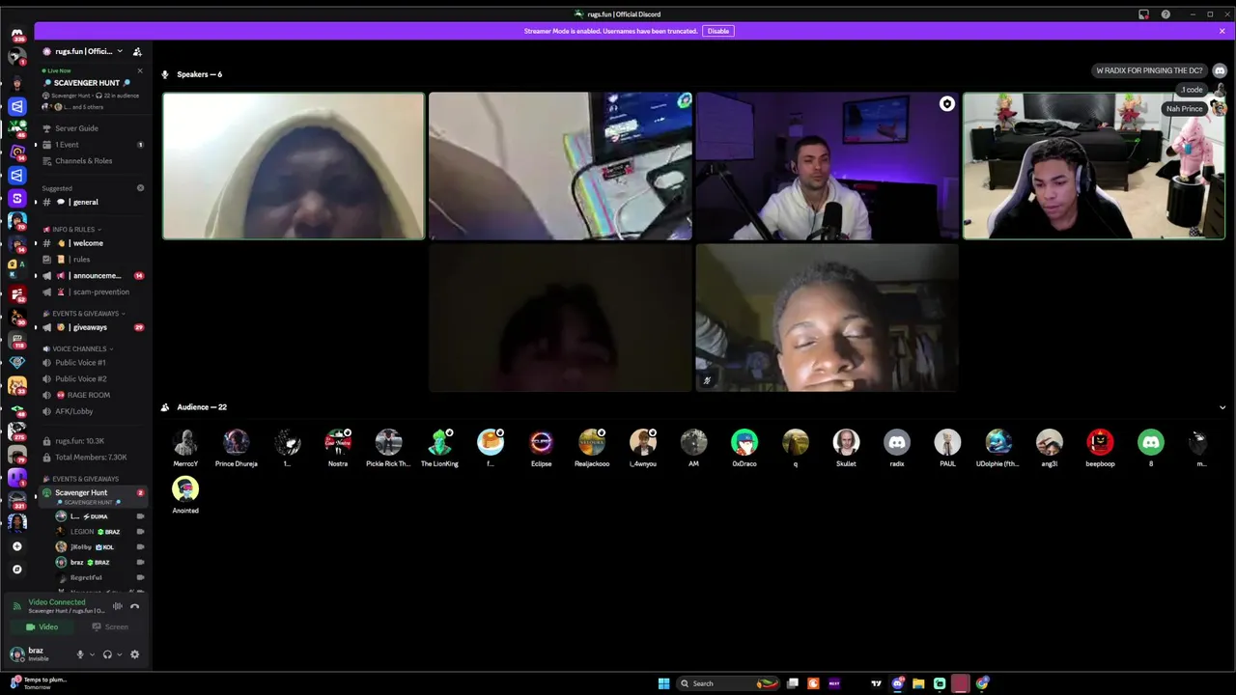
Task: Click 0xDraco's audience avatar
Action: coord(744,442)
